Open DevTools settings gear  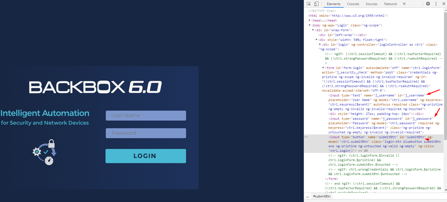[x=428, y=4]
